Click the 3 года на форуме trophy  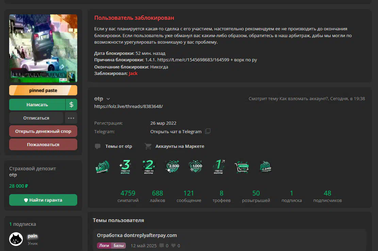125,167
